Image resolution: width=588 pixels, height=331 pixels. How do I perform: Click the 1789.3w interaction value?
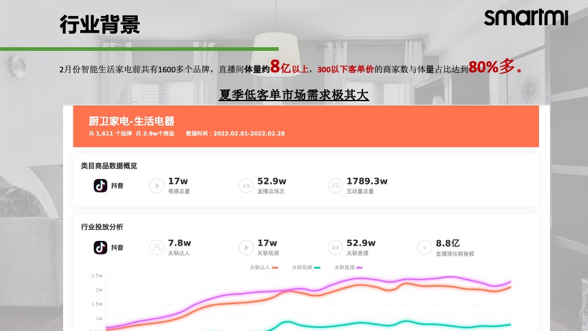367,181
